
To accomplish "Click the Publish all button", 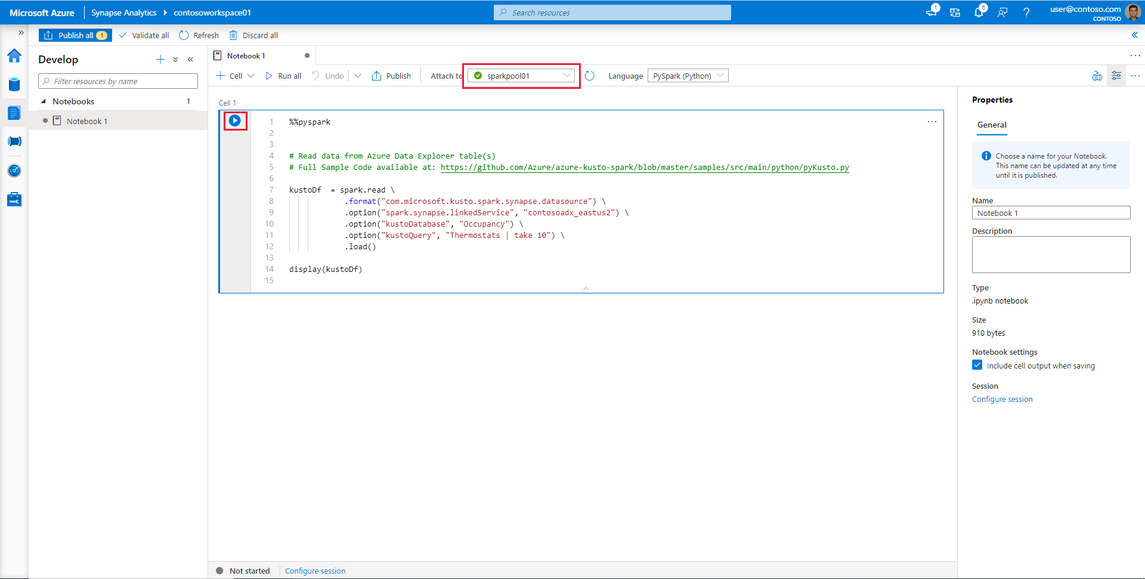I will tap(75, 35).
